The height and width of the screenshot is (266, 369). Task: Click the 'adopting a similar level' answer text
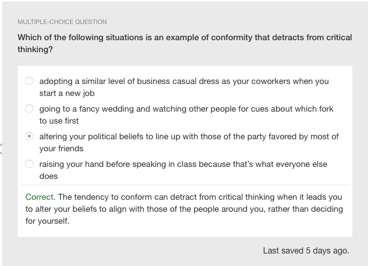click(x=184, y=87)
